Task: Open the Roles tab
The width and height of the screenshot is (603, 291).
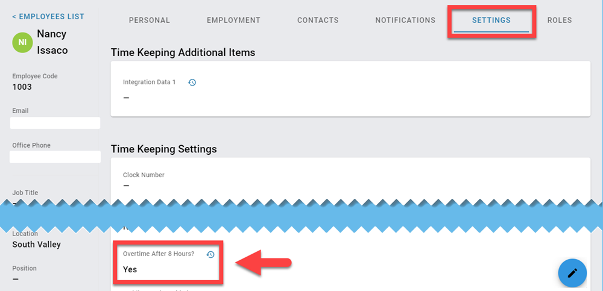Action: point(560,20)
